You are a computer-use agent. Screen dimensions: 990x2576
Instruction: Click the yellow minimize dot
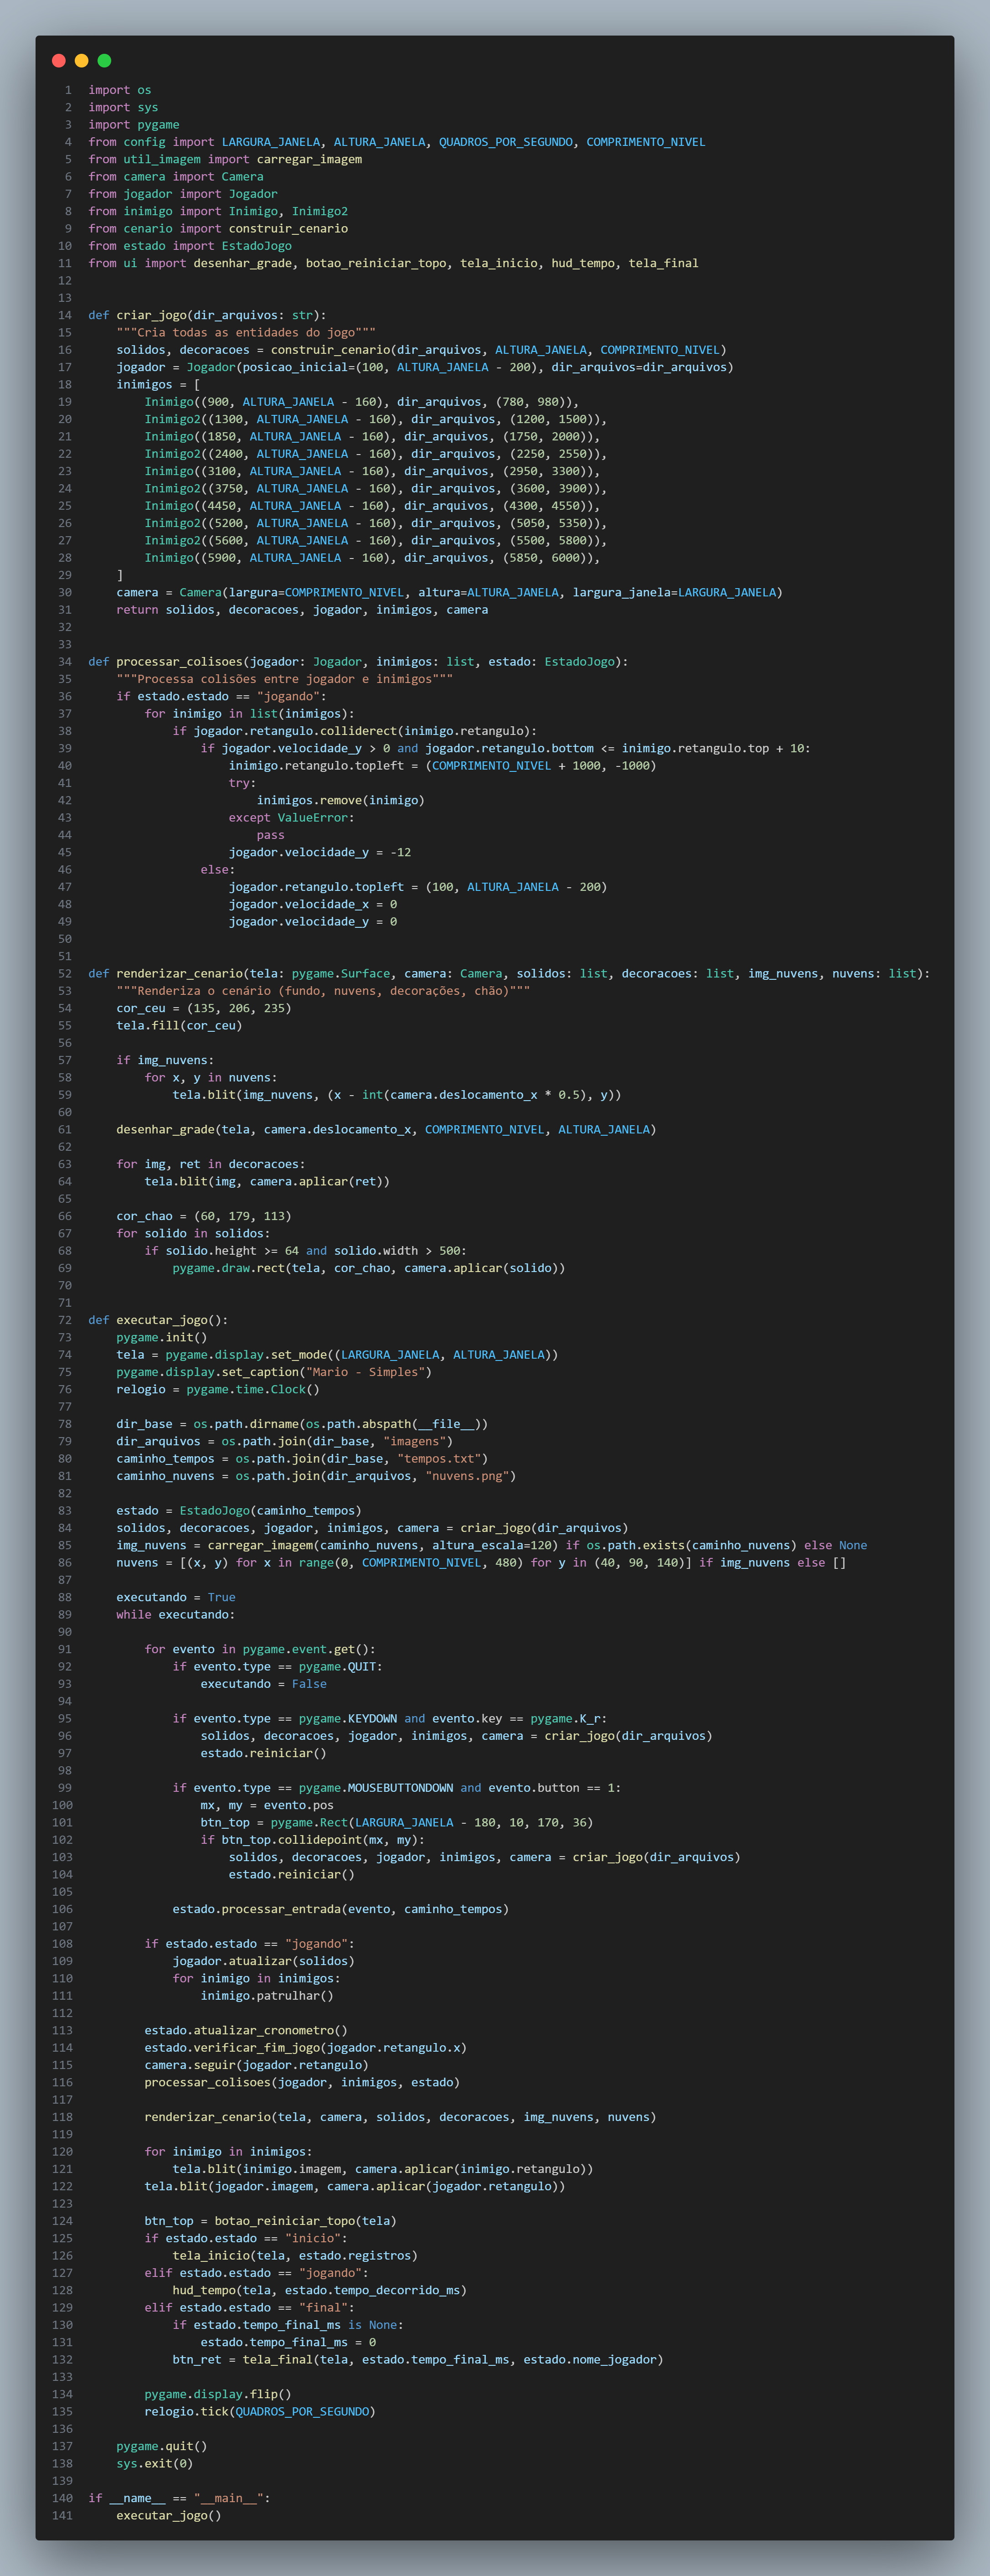(x=81, y=61)
